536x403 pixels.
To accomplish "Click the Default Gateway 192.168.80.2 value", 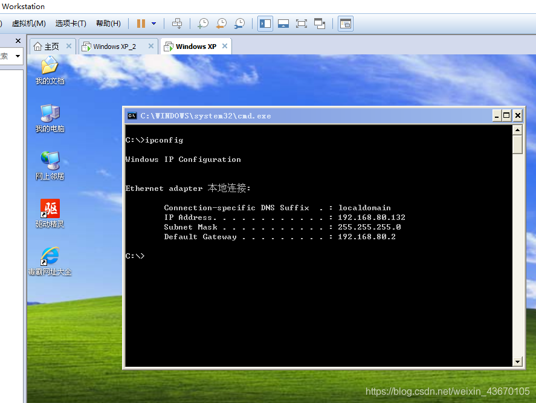I will click(366, 236).
